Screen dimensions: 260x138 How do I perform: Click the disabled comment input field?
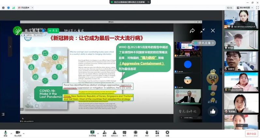187,111
